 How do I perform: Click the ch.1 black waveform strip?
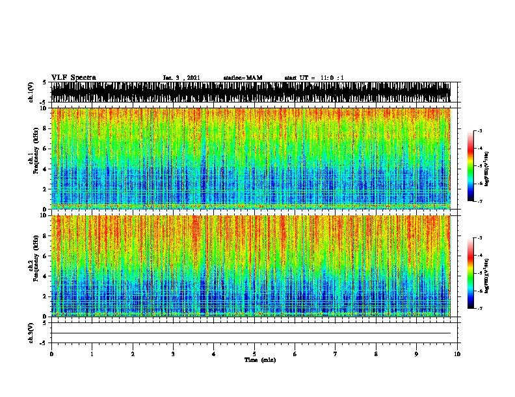[x=250, y=92]
